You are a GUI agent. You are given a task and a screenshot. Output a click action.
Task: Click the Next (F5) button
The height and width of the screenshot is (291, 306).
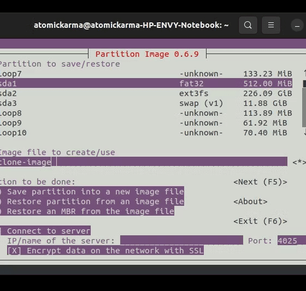pyautogui.click(x=260, y=182)
